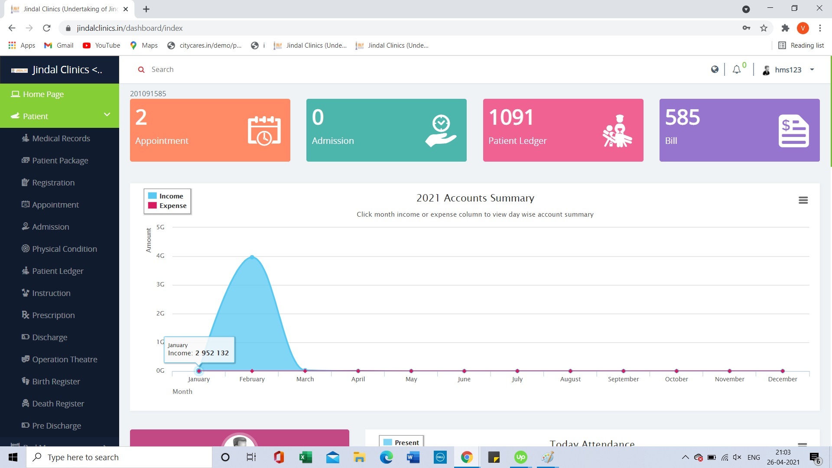The height and width of the screenshot is (468, 832).
Task: Open Chrome extensions puzzle icon
Action: [785, 28]
